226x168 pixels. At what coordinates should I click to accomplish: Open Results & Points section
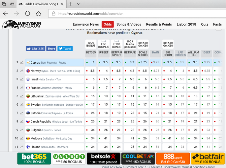tap(159, 24)
